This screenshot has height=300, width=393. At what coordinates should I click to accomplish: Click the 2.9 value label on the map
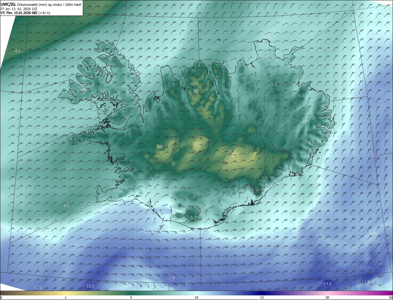(x=159, y=146)
